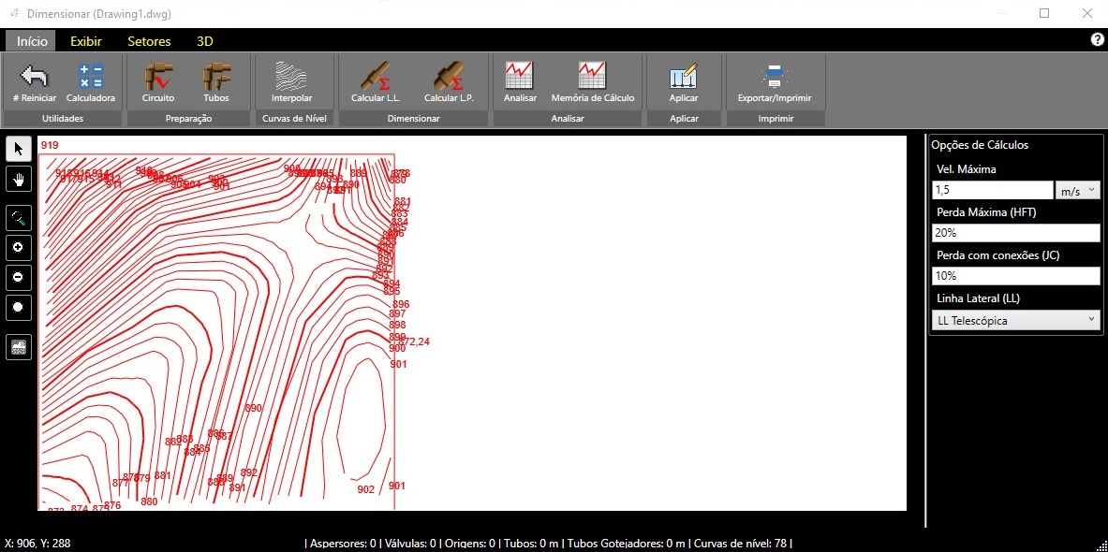Maximize the Dimensionar window
This screenshot has height=552, width=1108.
pyautogui.click(x=1044, y=13)
